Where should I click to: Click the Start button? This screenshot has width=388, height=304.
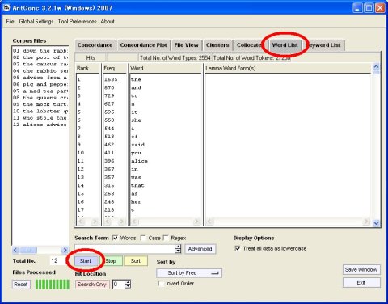[85, 261]
